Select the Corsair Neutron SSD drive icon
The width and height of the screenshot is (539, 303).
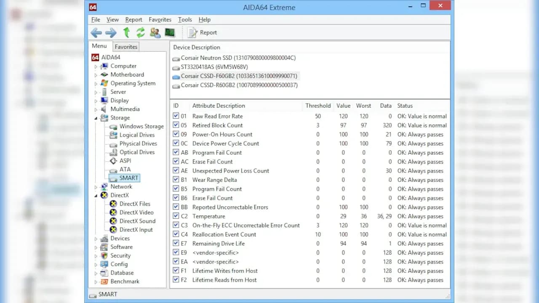(x=176, y=58)
